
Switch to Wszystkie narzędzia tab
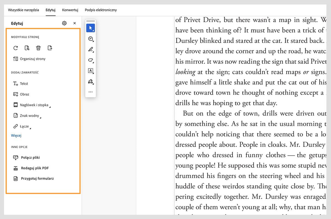[x=23, y=10]
